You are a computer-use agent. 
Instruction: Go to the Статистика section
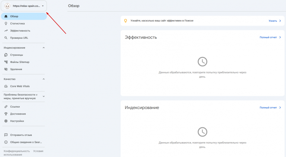point(18,23)
